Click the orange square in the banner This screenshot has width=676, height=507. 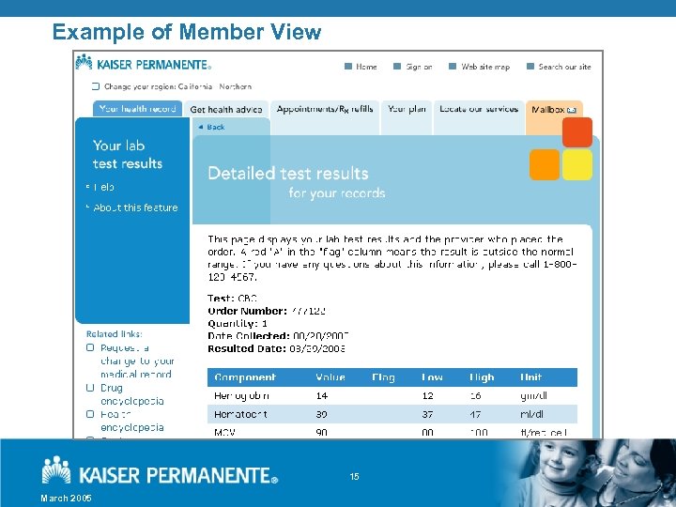[x=545, y=164]
